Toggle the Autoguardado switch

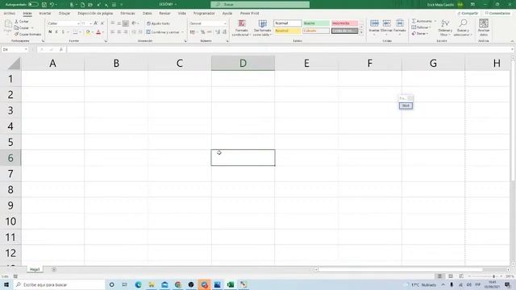tap(33, 5)
